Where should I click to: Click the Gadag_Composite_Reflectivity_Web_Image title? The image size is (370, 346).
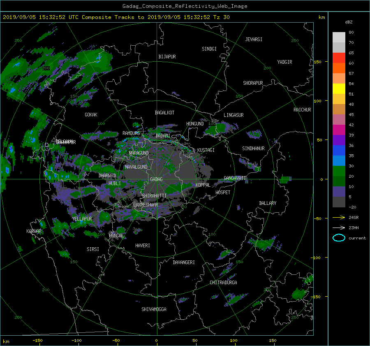click(185, 6)
